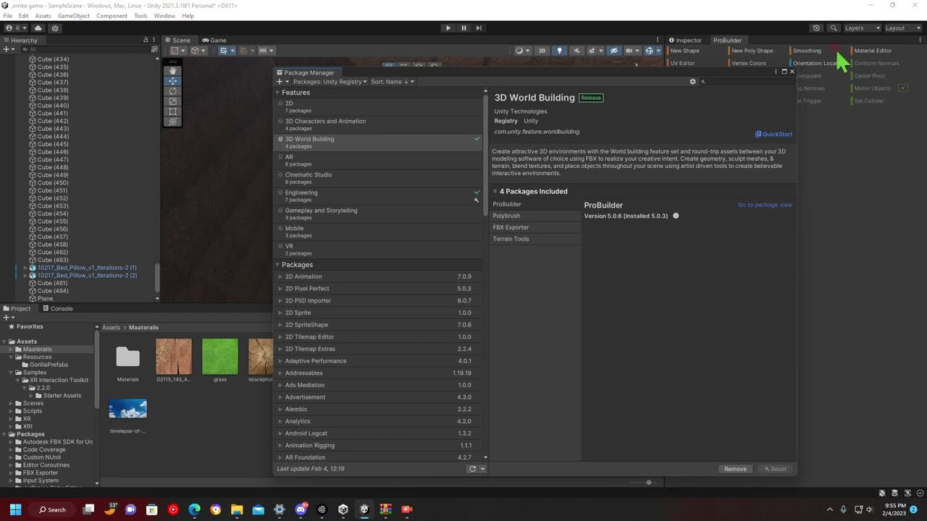The image size is (927, 521).
Task: Open the Component menu
Action: 112,16
